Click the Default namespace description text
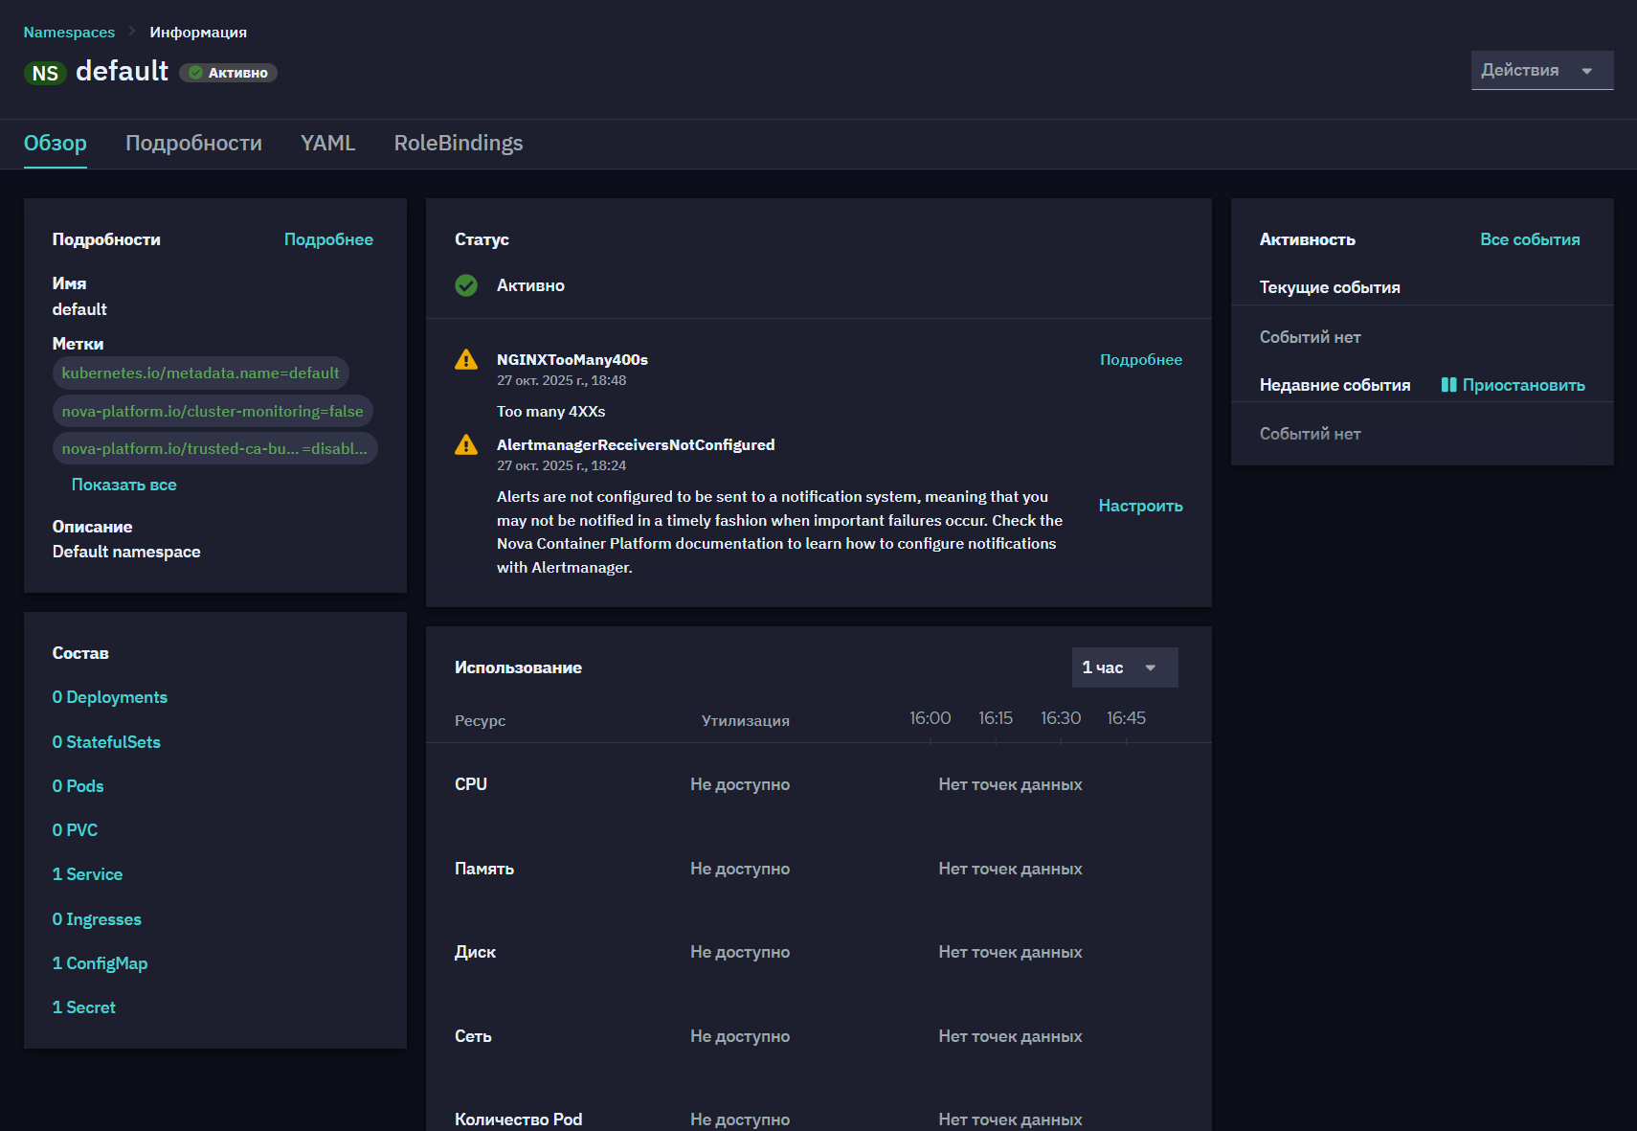1637x1131 pixels. [126, 552]
